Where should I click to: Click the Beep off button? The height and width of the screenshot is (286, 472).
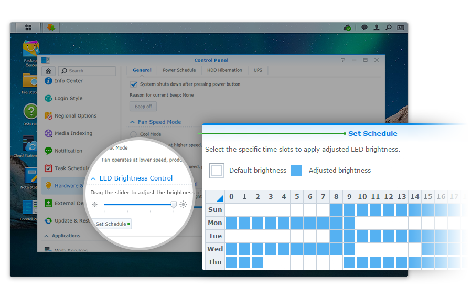(143, 107)
